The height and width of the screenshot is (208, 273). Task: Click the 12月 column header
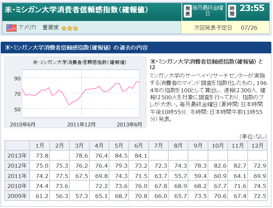[x=258, y=146]
